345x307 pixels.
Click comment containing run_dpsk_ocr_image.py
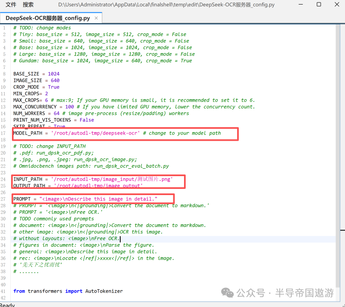coord(75,160)
